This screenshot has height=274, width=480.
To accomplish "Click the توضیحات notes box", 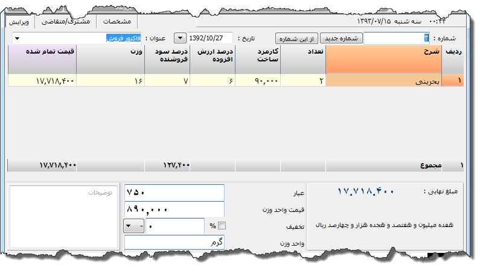I will click(x=63, y=217).
